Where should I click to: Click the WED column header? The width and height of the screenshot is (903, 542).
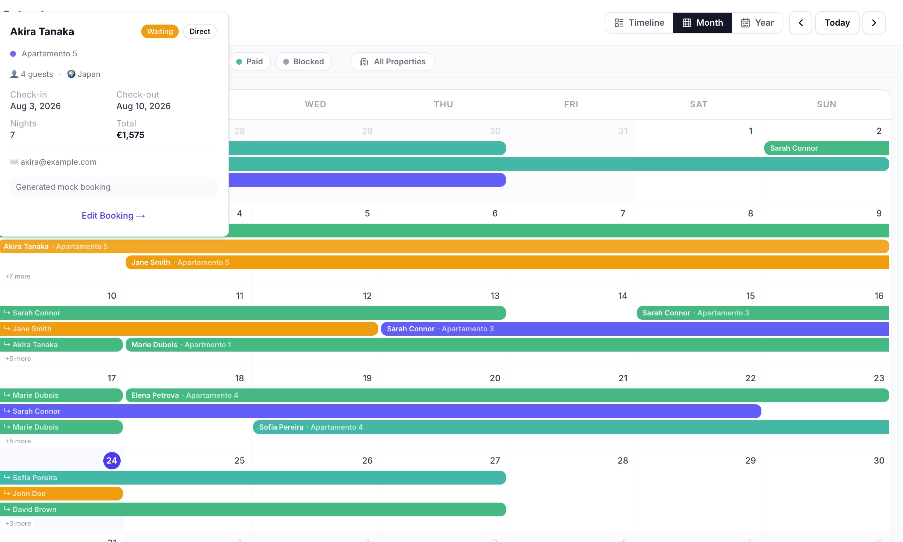point(316,104)
